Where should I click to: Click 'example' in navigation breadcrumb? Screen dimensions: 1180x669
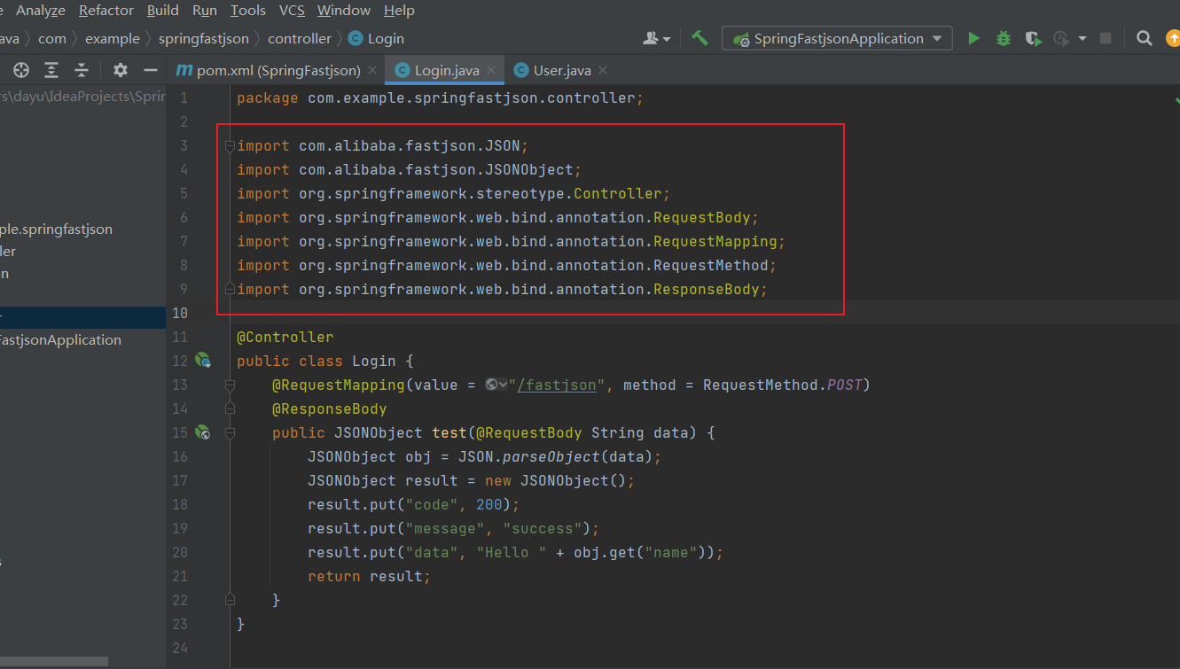click(x=113, y=38)
